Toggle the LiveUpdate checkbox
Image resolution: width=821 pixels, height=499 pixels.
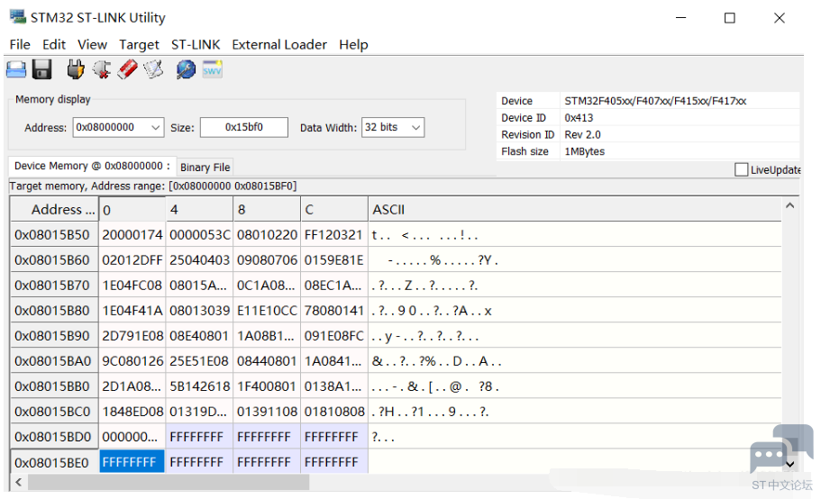coord(741,169)
